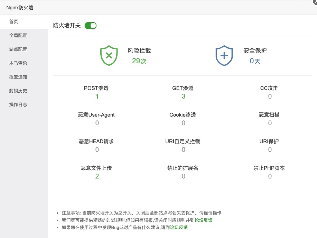
Task: Go to the 木马查杀 sidebar tab
Action: point(24,63)
